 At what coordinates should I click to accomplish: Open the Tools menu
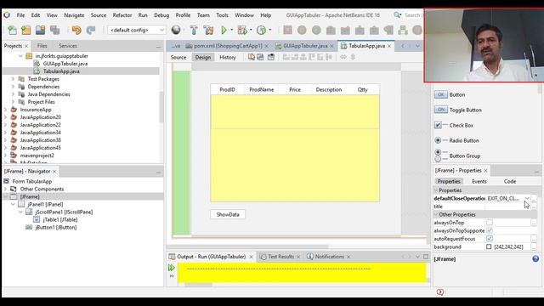pyautogui.click(x=222, y=15)
